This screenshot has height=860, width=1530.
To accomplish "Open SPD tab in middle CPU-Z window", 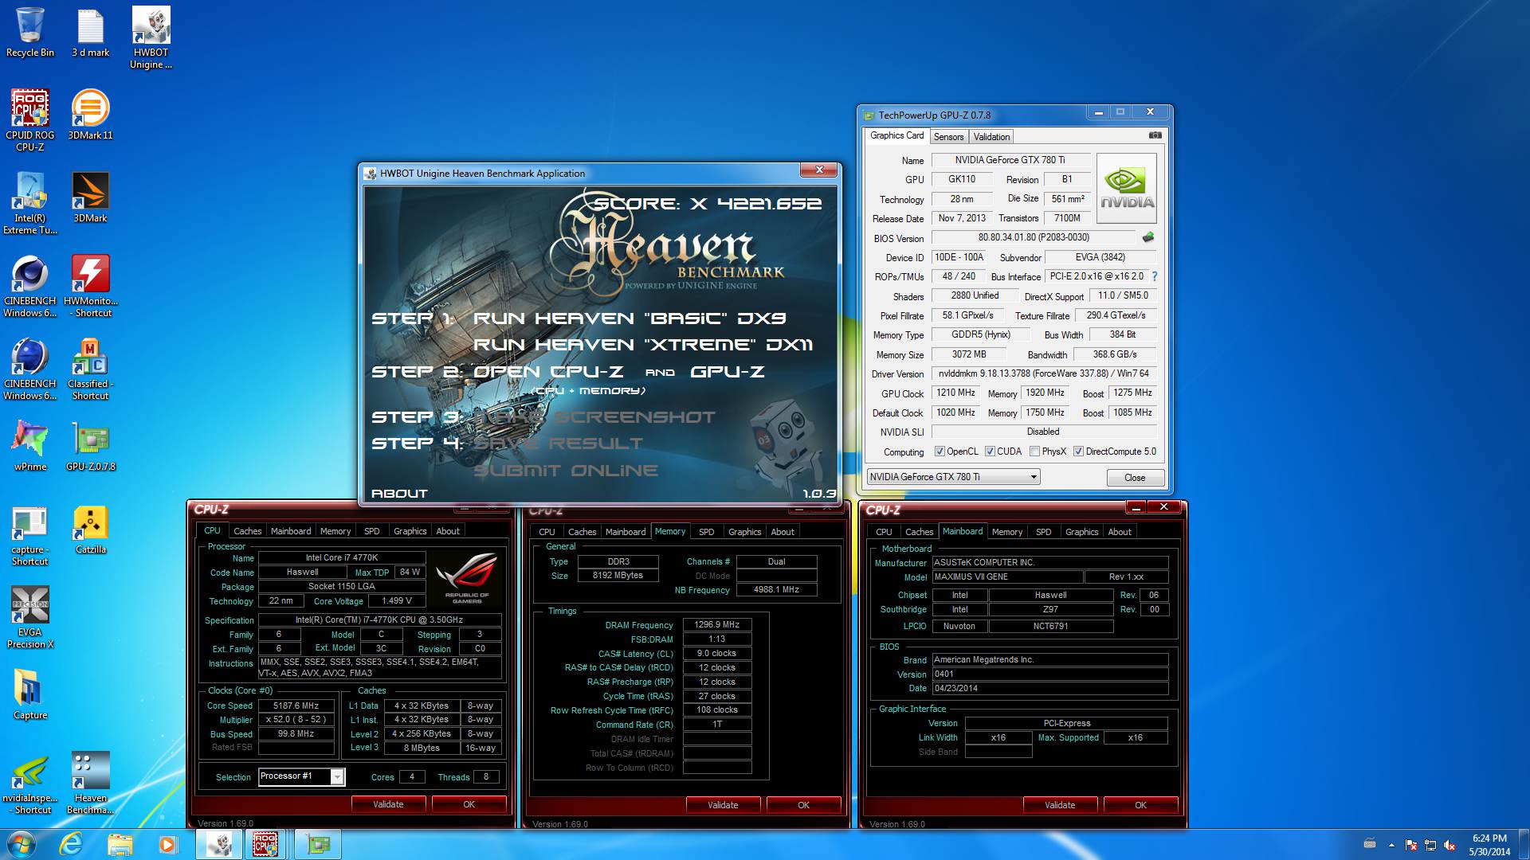I will coord(706,532).
